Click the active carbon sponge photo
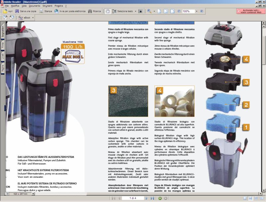The width and height of the screenshot is (266, 202). point(128,101)
